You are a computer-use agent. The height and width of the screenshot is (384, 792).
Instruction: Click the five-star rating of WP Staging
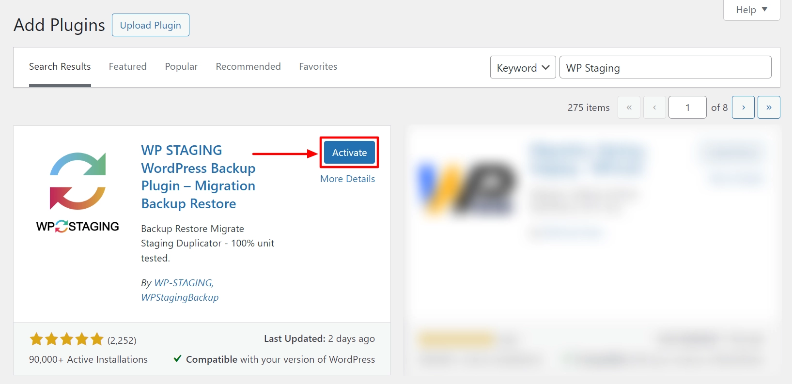[x=67, y=339]
